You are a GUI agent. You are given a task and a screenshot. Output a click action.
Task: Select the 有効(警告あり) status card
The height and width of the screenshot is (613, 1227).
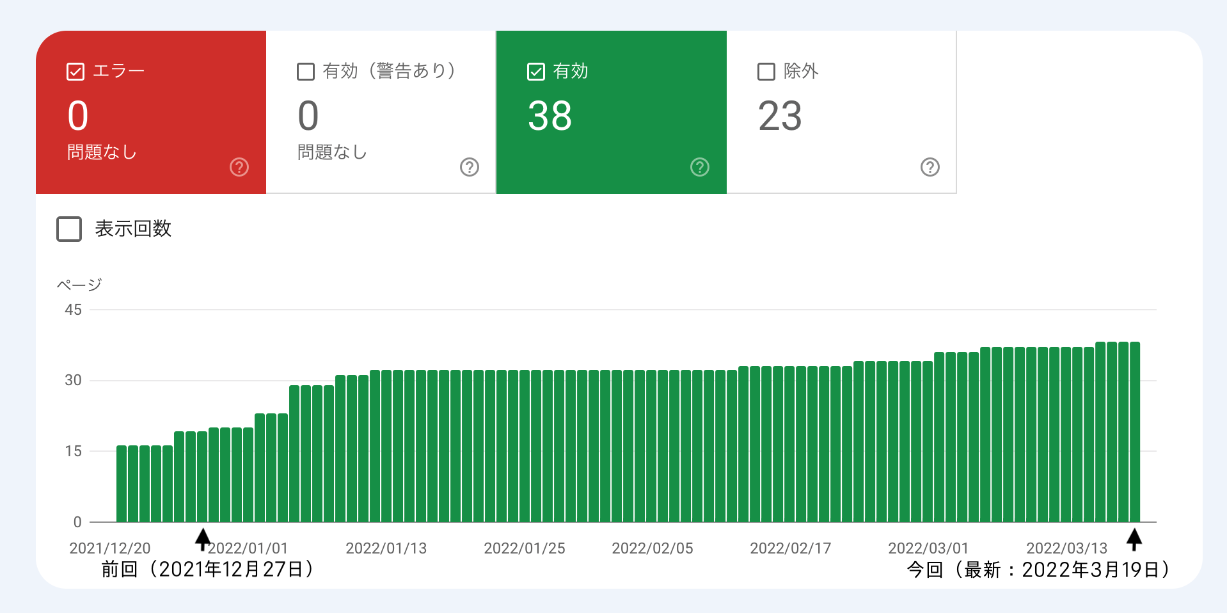(381, 112)
